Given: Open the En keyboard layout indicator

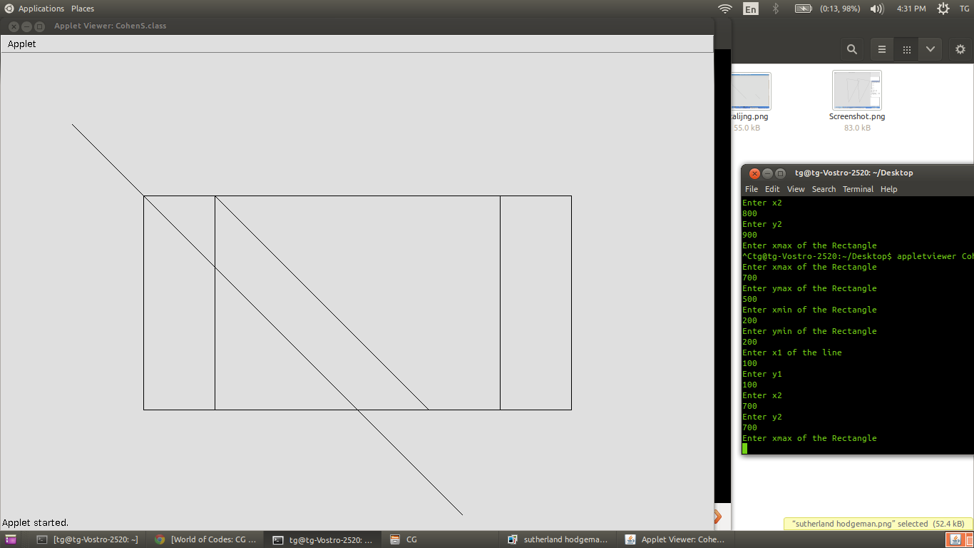Looking at the screenshot, I should pos(751,9).
